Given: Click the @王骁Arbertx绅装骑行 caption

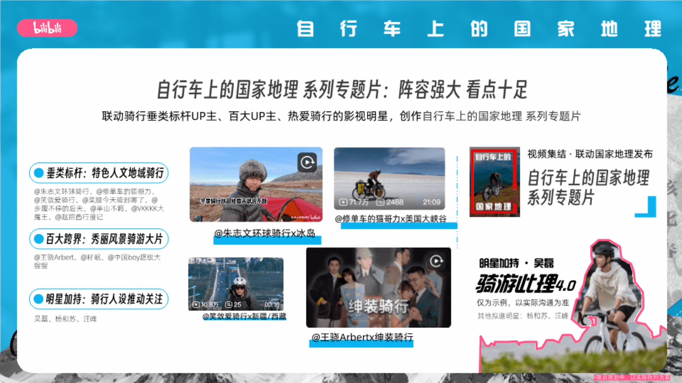Looking at the screenshot, I should click(362, 337).
